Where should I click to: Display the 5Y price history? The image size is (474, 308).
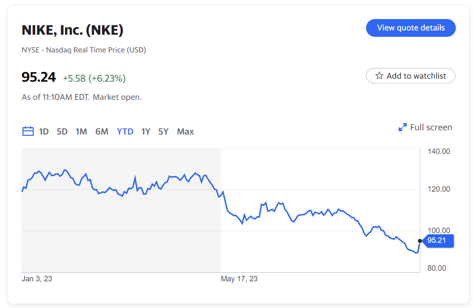click(163, 132)
